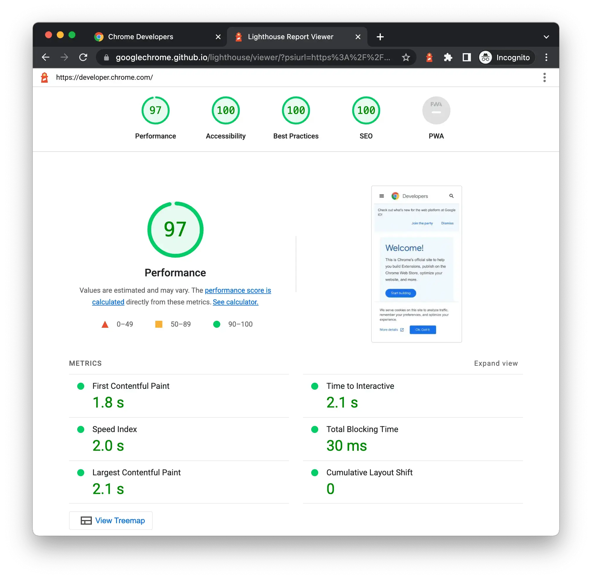The image size is (592, 579).
Task: Open the Extensions puzzle-piece menu
Action: 448,57
